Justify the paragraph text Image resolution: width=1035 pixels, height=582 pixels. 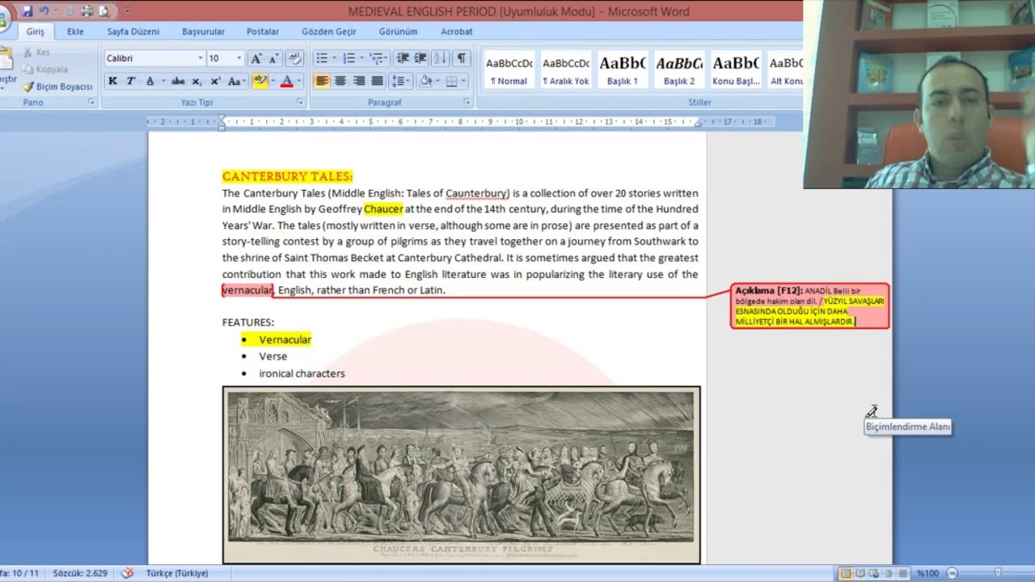(x=377, y=81)
